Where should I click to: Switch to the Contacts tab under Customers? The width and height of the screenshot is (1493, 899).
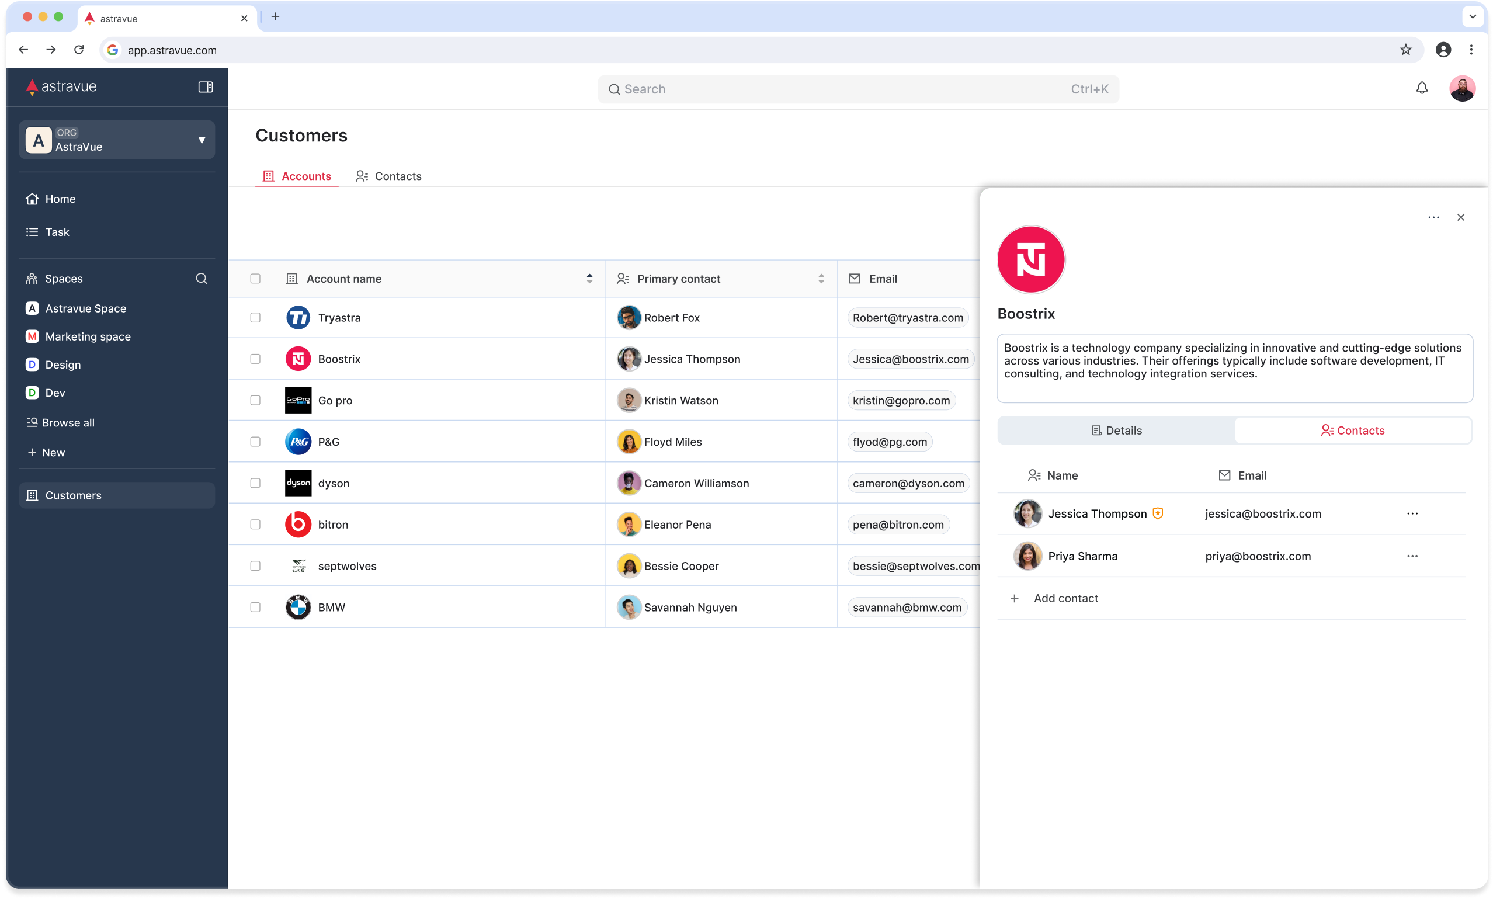[389, 176]
